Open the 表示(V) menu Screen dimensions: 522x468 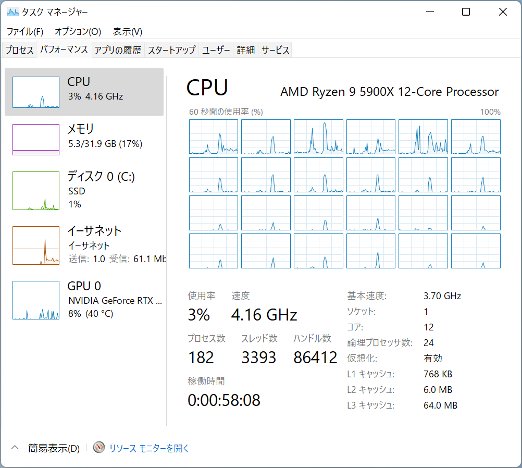[x=128, y=32]
